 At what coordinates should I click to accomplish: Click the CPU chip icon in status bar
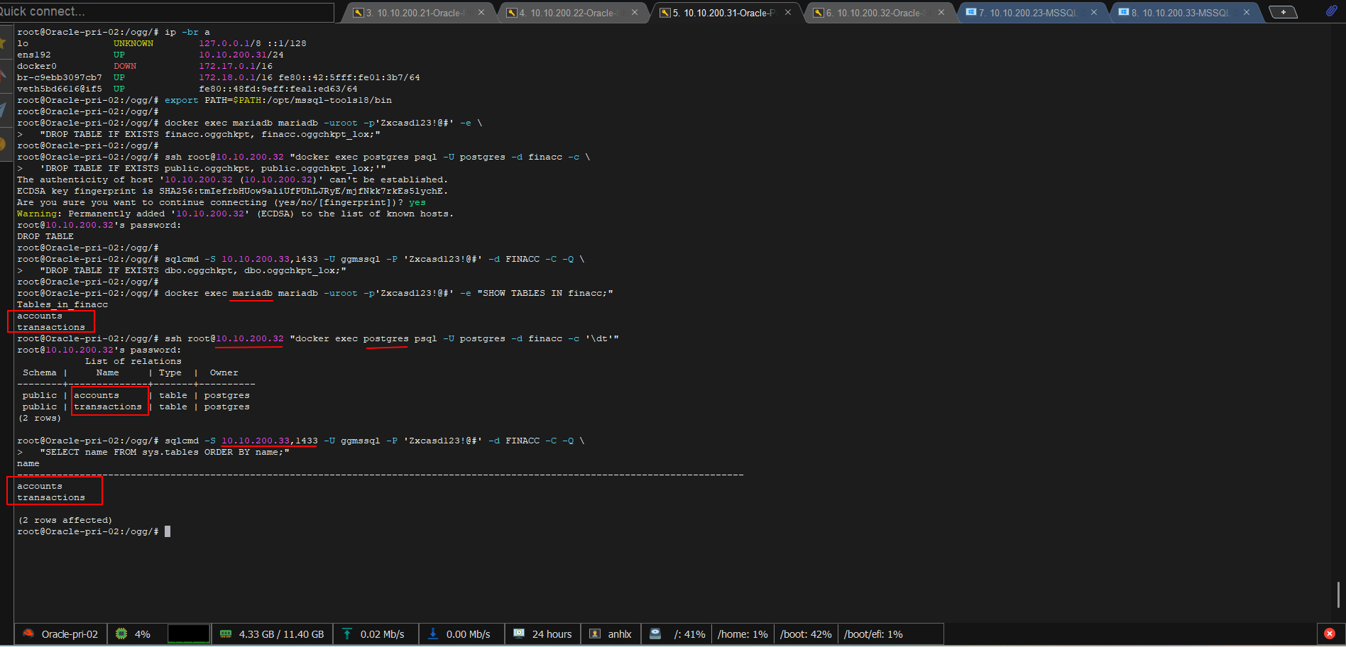(121, 634)
